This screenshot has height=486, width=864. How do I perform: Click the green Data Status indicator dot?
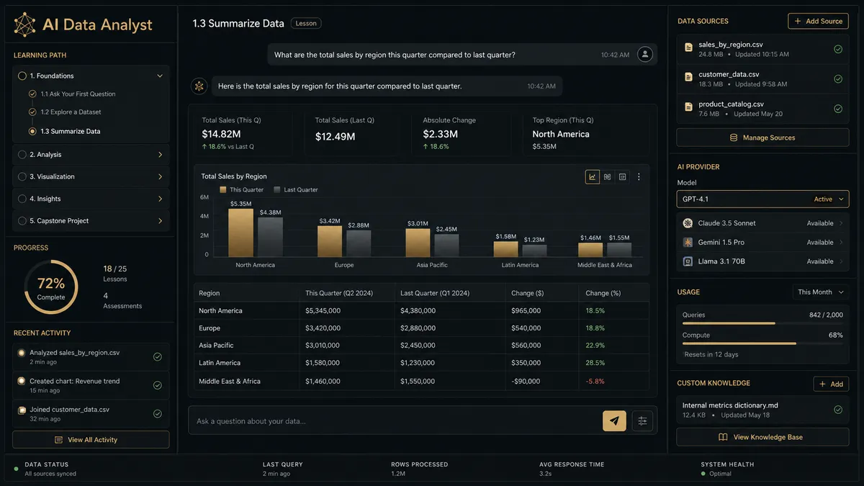16,469
